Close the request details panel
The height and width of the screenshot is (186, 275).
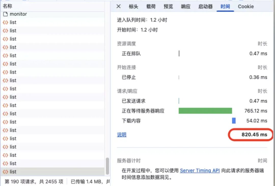point(119,6)
